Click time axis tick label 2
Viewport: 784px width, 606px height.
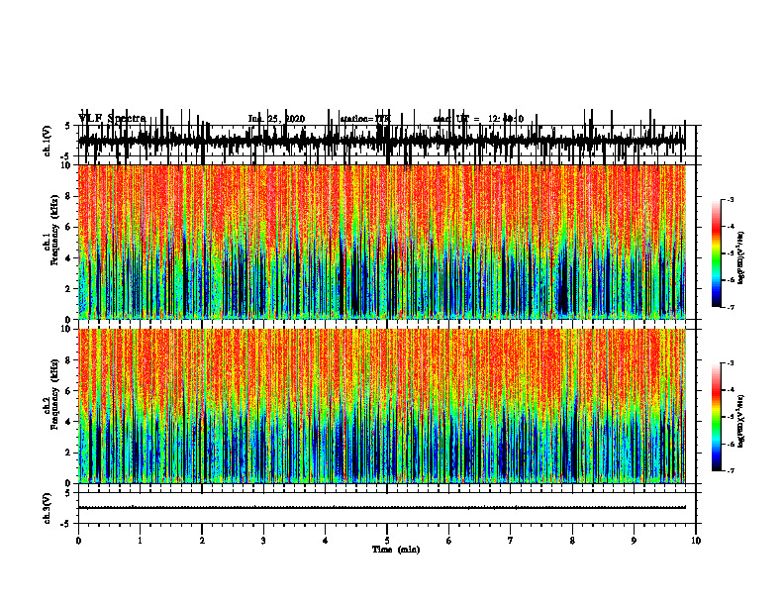pos(202,541)
